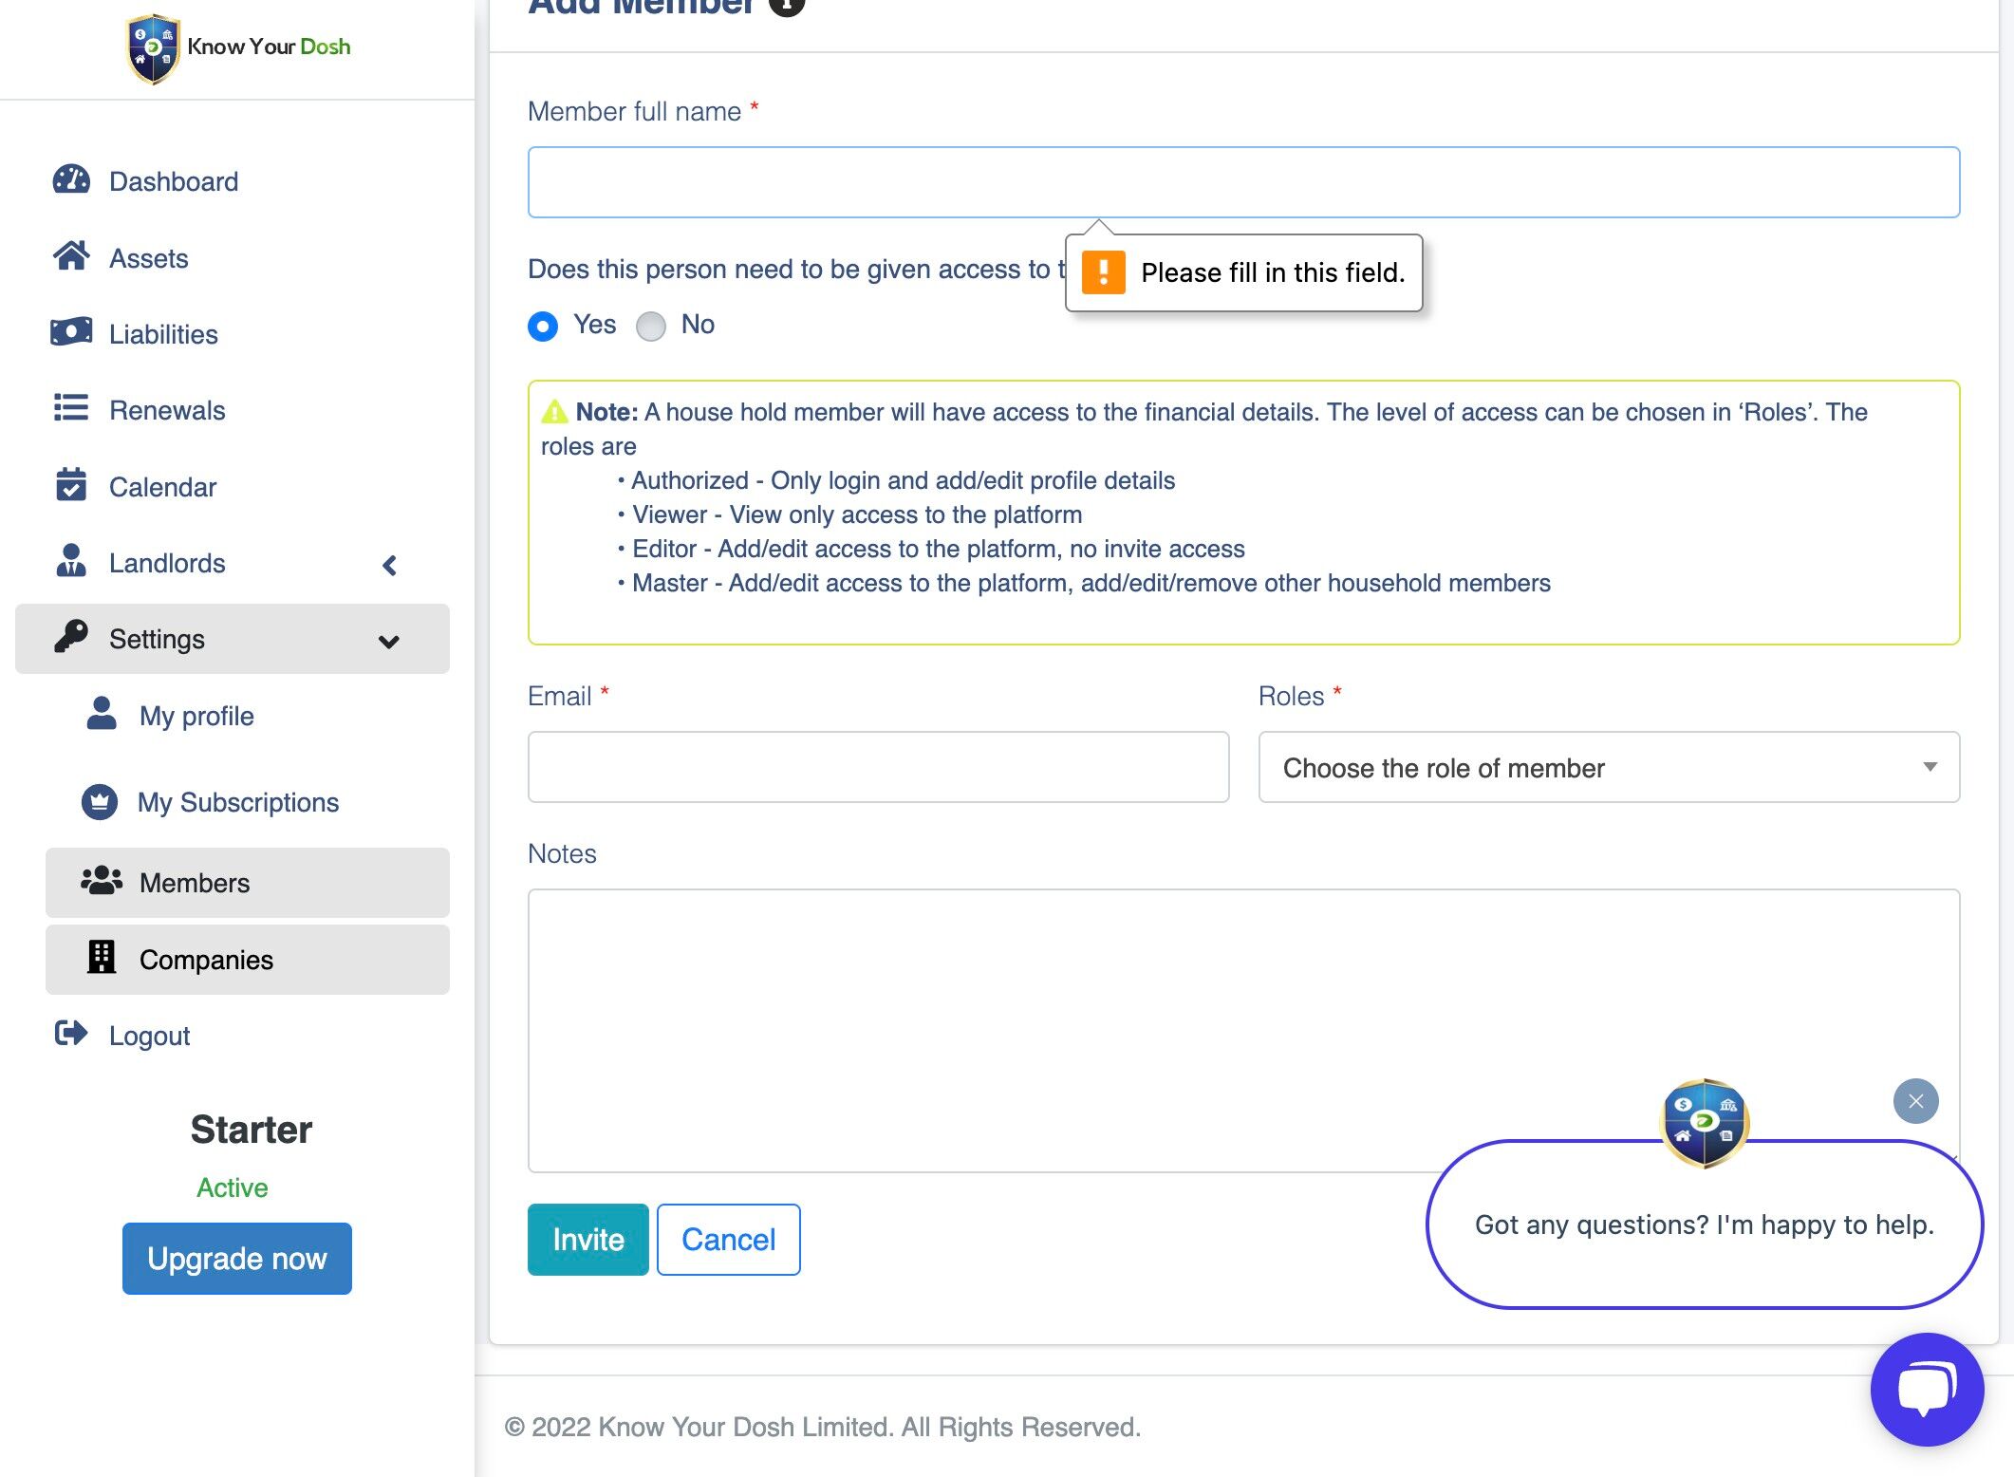Click the Liabilities money icon

(x=71, y=332)
